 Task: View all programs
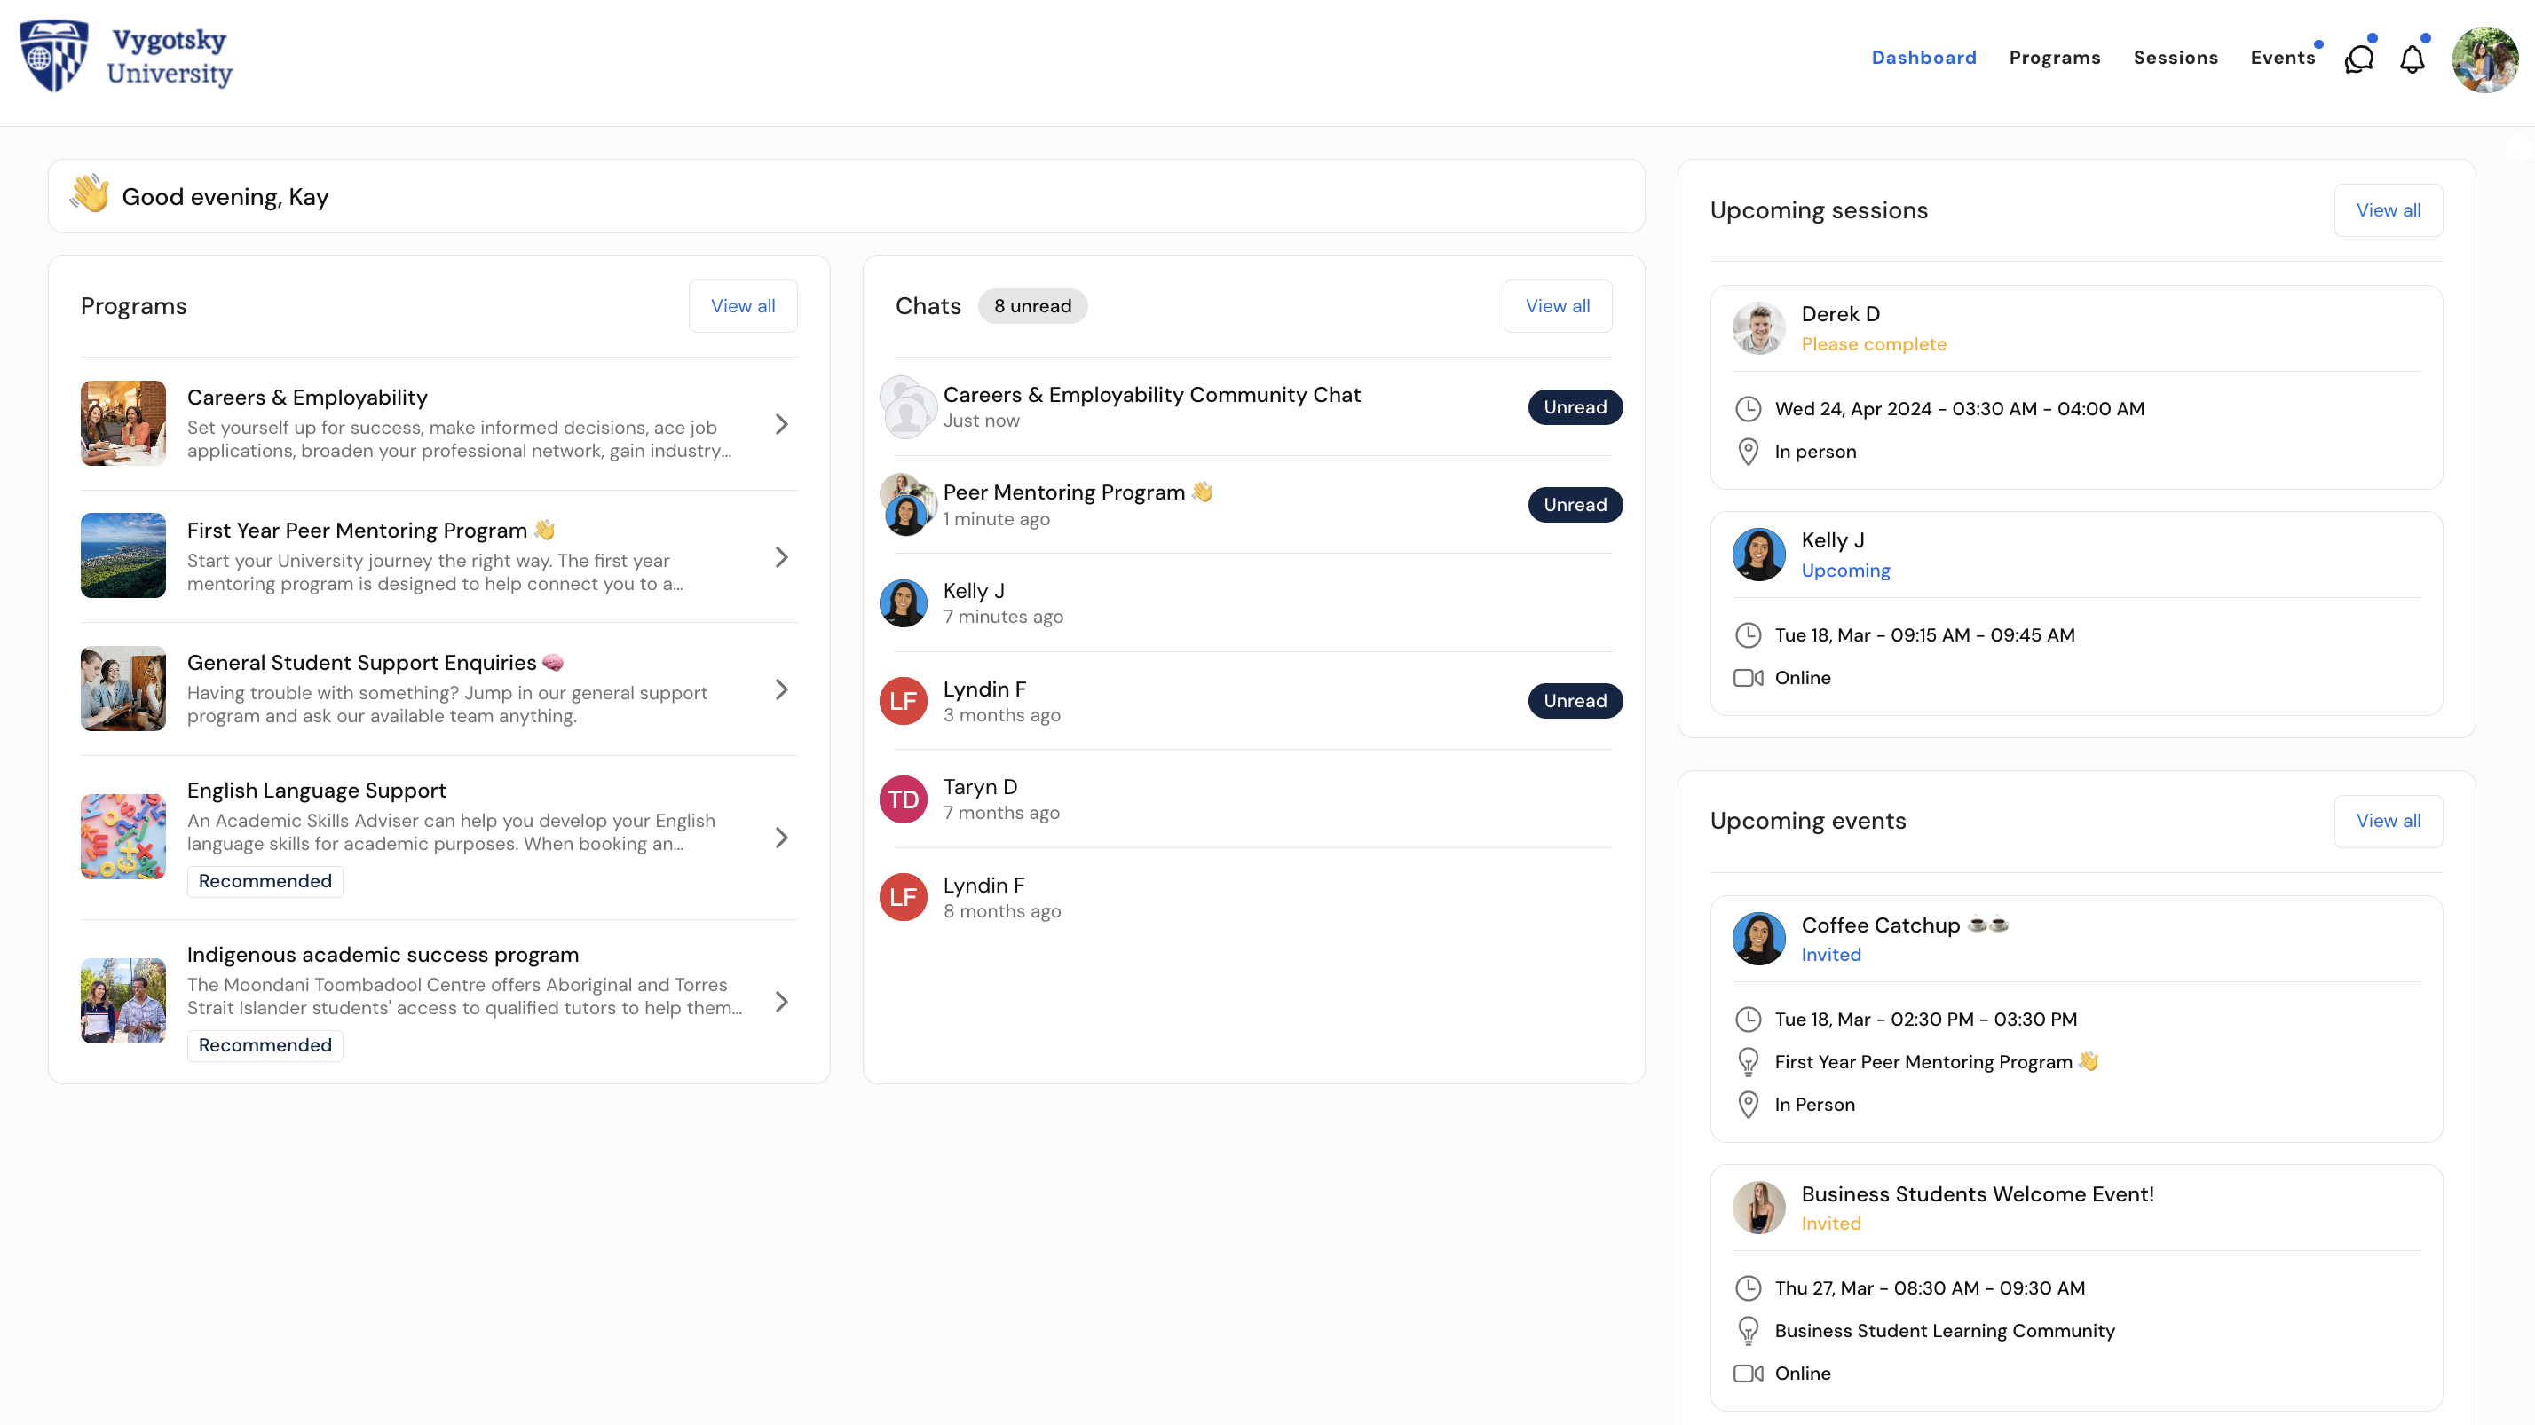tap(743, 306)
